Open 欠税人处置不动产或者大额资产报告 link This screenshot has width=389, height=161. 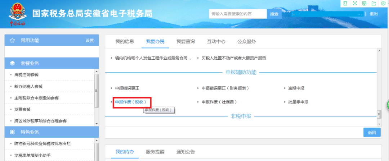pyautogui.click(x=234, y=58)
